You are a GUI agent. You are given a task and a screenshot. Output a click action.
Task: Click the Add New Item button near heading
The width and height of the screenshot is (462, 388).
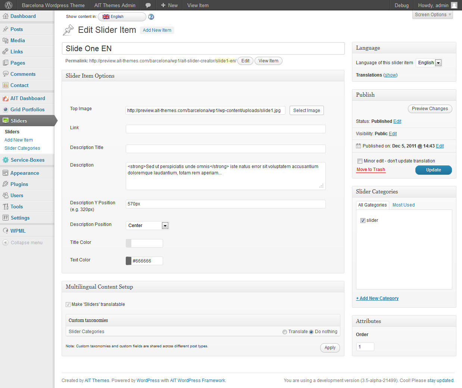click(x=157, y=30)
